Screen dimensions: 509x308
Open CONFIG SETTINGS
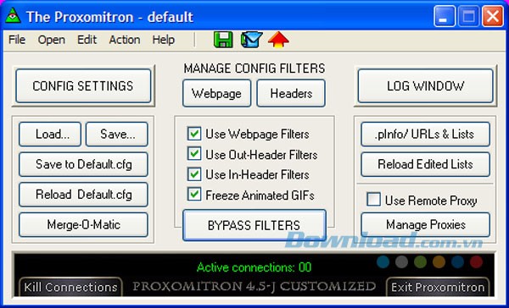click(83, 85)
